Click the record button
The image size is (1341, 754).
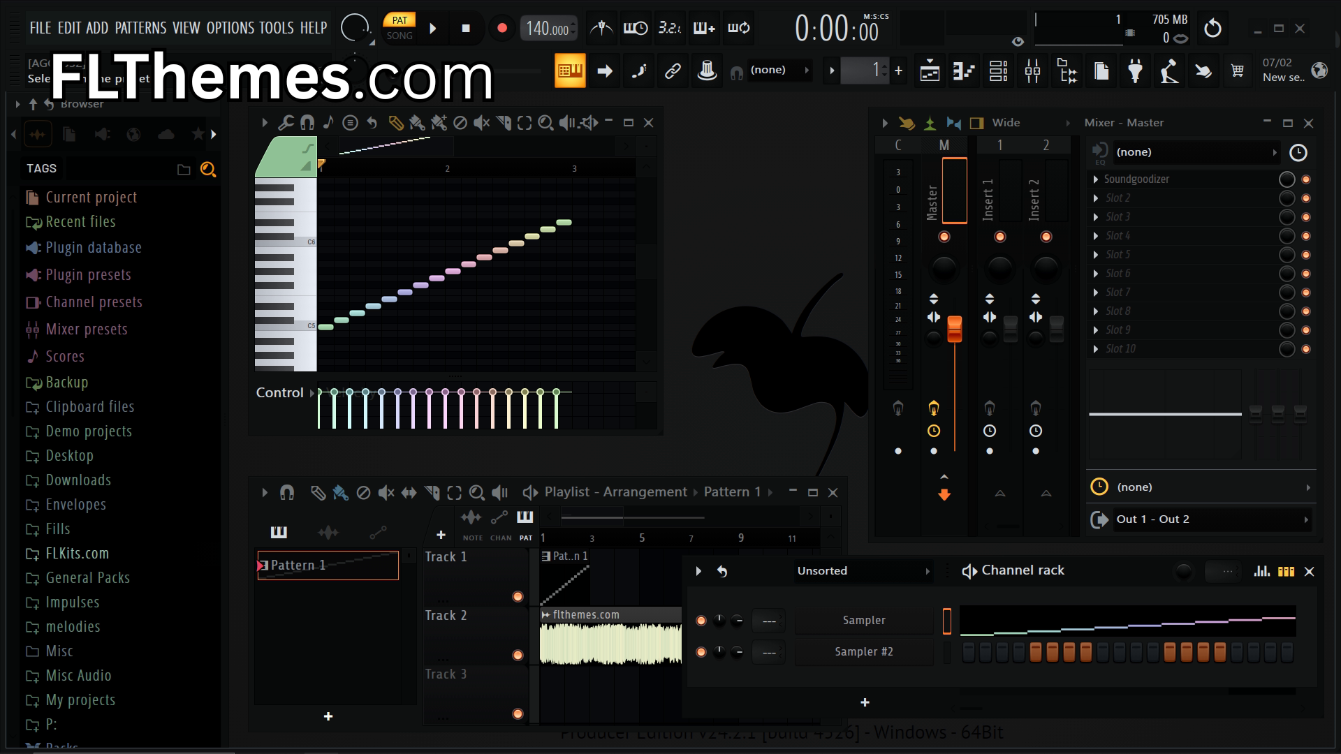[501, 29]
